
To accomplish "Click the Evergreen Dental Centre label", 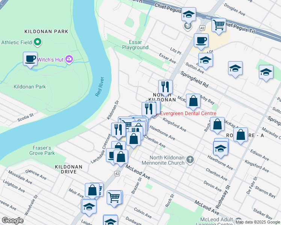I will pyautogui.click(x=188, y=113).
